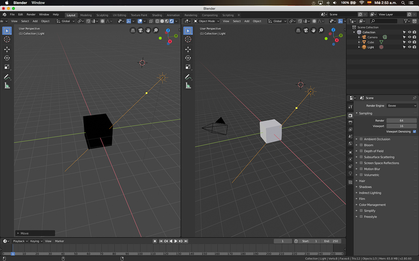Toggle camera view in left viewport

tap(140, 31)
